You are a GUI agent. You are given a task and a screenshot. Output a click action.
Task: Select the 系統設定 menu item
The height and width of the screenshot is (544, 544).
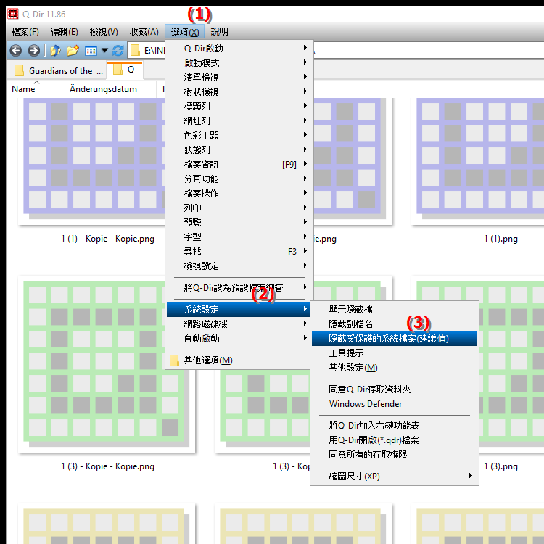(239, 310)
